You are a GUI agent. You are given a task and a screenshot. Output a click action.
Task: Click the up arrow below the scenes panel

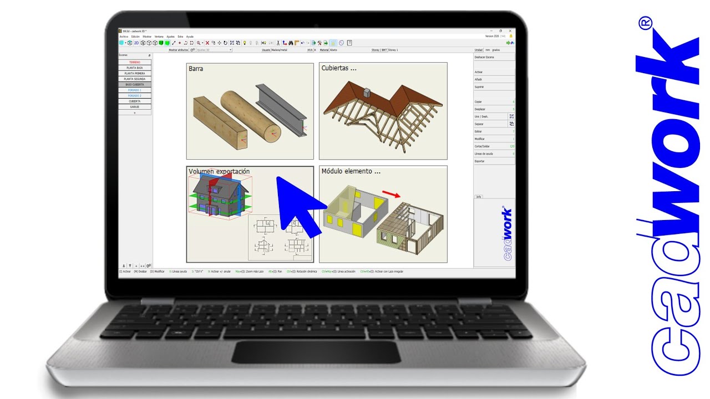point(124,266)
